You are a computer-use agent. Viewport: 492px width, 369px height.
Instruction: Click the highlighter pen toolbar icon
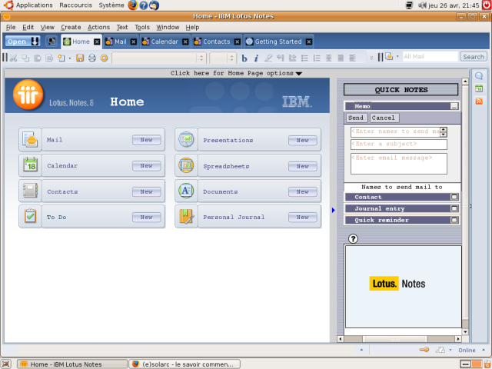[268, 58]
